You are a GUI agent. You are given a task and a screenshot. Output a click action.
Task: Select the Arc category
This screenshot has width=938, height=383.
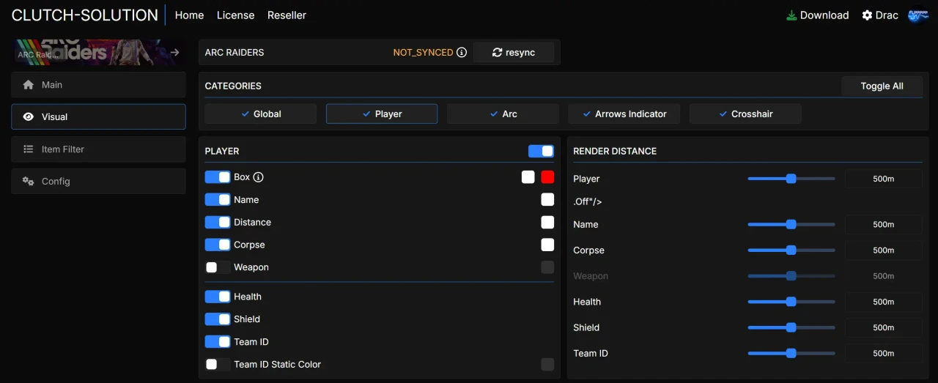click(503, 114)
